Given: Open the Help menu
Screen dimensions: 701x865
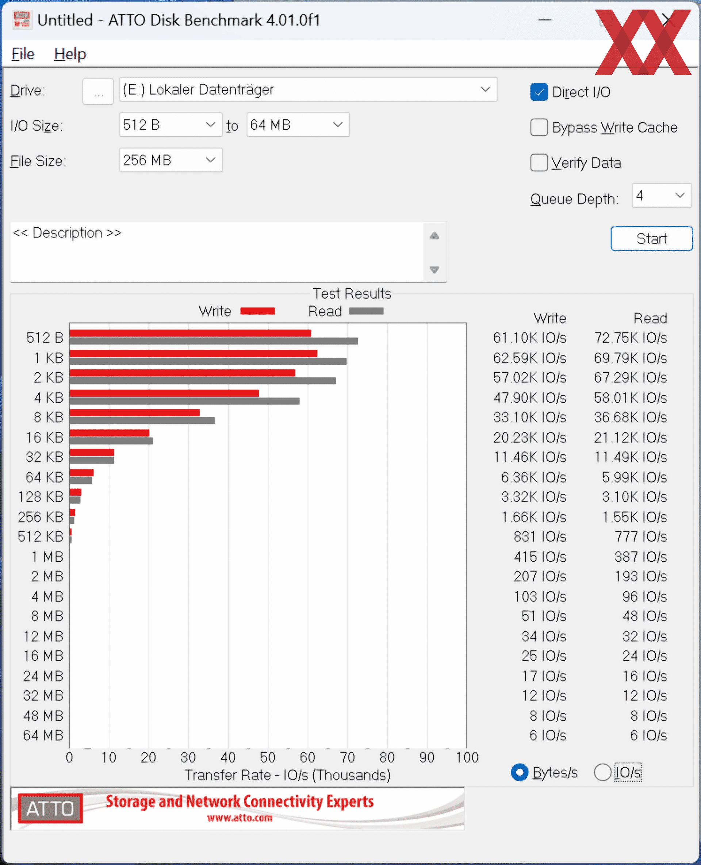Looking at the screenshot, I should [70, 54].
